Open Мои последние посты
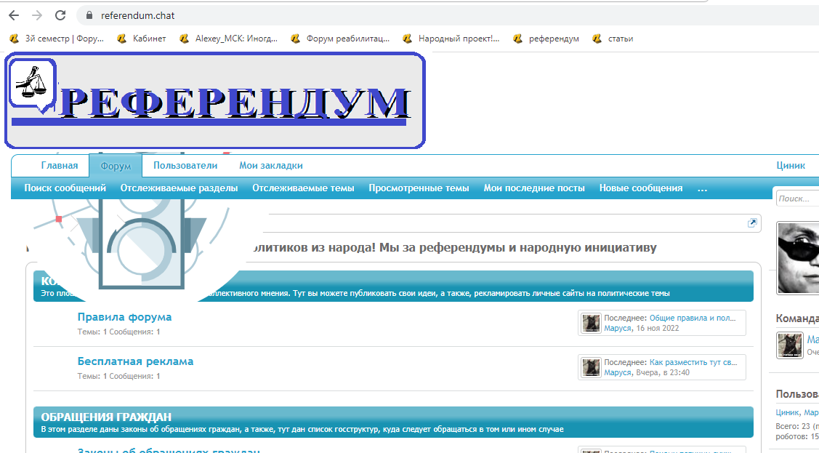 (534, 188)
